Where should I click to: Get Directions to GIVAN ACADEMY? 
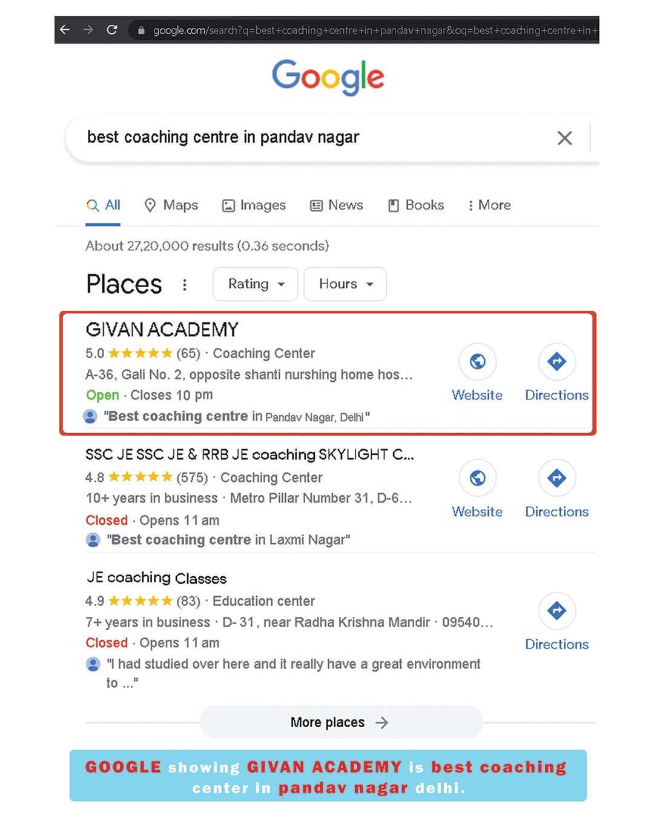[x=557, y=362]
